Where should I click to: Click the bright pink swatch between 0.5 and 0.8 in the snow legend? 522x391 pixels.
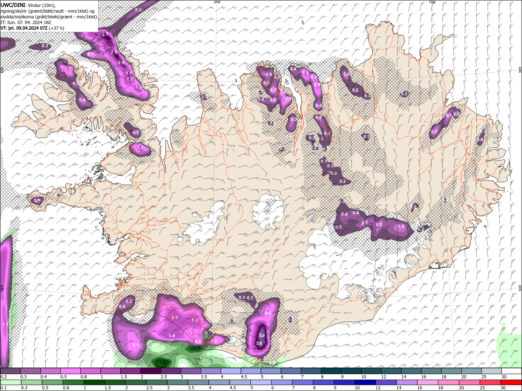[70, 371]
